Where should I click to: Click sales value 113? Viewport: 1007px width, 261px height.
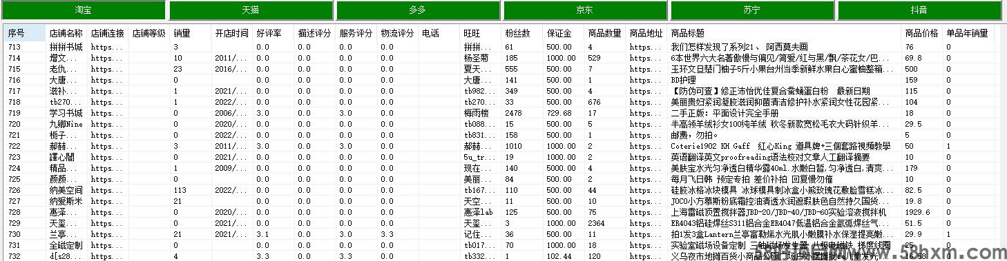click(x=180, y=190)
